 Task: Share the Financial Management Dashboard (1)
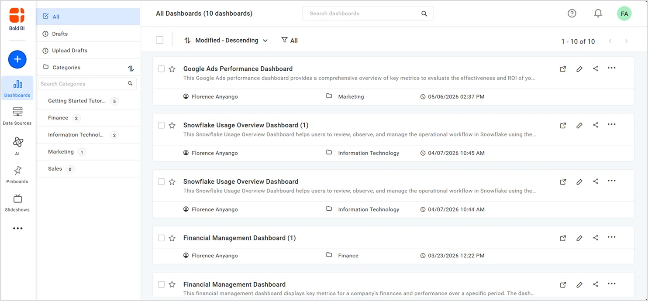596,237
